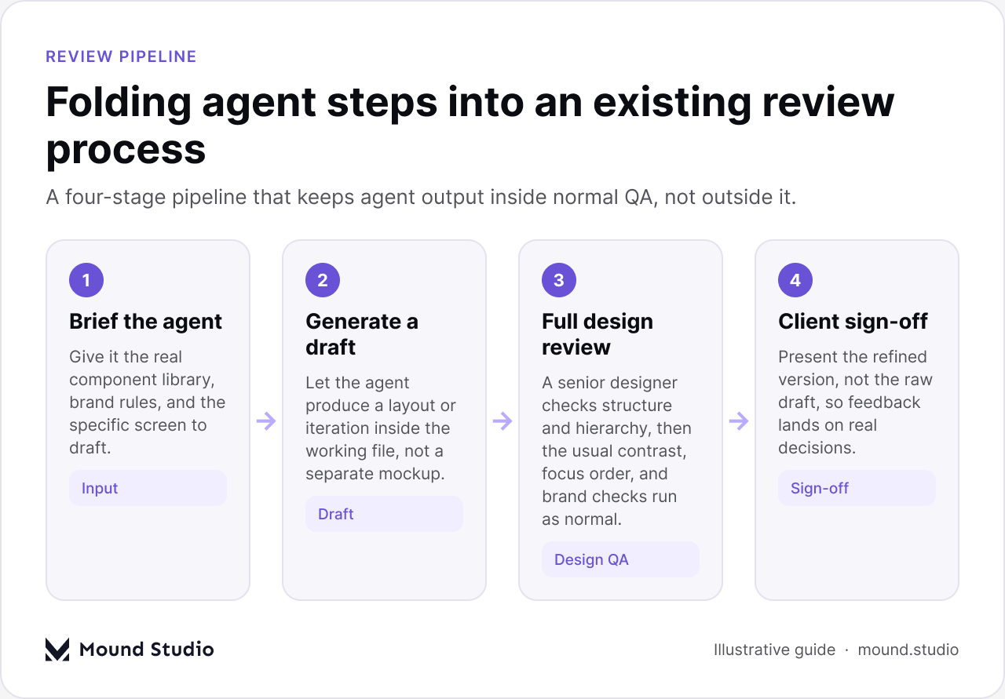
Task: Click the "Present the refined version" paragraph
Action: tap(856, 402)
